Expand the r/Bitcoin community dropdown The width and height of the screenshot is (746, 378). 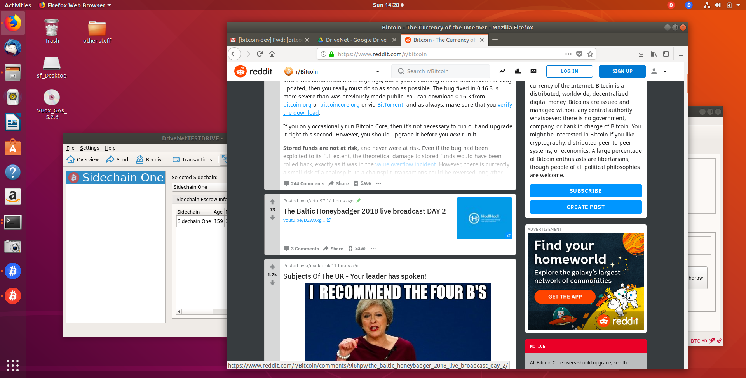(x=378, y=71)
